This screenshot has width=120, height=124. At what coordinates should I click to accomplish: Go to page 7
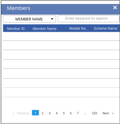tap(78, 113)
